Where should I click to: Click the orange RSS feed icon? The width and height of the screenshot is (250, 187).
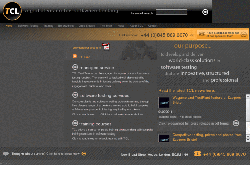coord(75,56)
